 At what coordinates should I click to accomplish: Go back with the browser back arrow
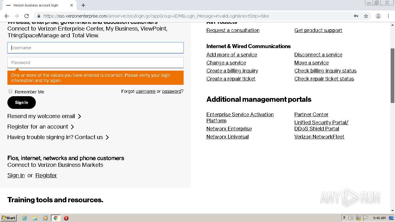[x=7, y=16]
